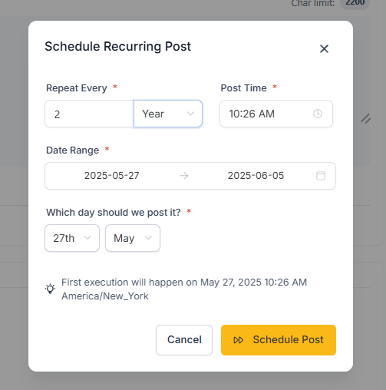Open the Year interval unit dropdown

pyautogui.click(x=168, y=114)
